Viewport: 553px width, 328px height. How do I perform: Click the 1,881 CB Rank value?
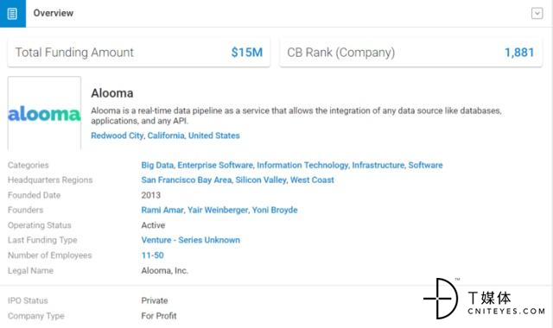click(x=519, y=53)
